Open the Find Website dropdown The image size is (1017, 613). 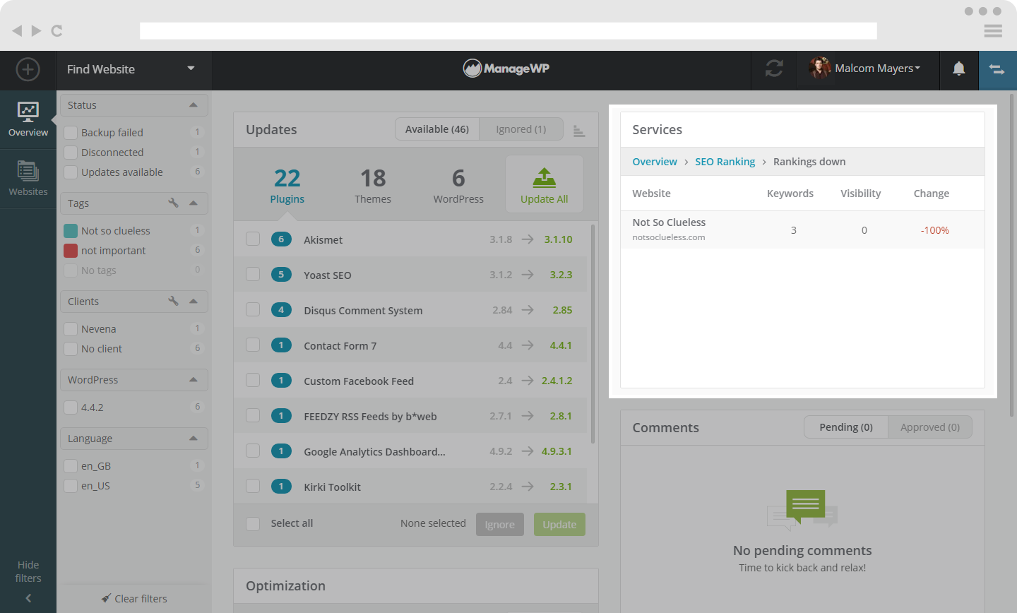click(133, 69)
